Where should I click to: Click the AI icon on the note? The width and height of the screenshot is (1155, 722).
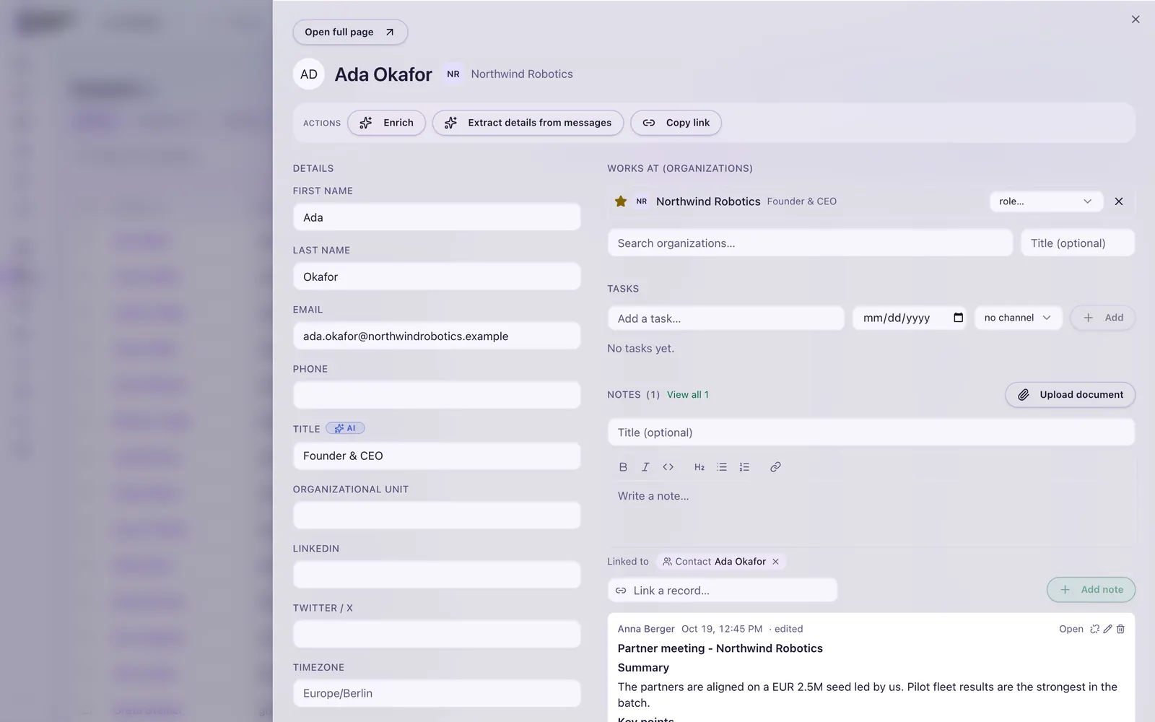pyautogui.click(x=1094, y=630)
